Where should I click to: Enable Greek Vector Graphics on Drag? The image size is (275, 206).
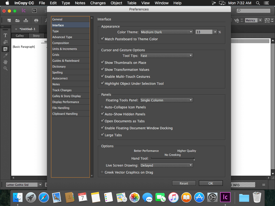[x=102, y=172]
